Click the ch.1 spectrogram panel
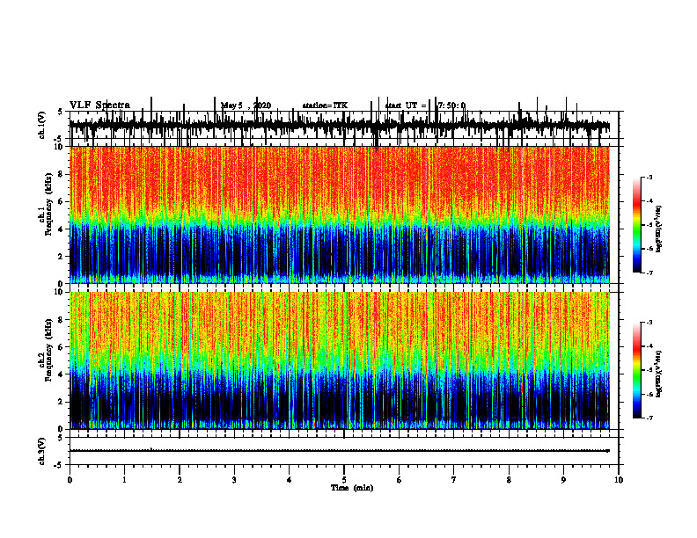The image size is (697, 538). pyautogui.click(x=340, y=214)
